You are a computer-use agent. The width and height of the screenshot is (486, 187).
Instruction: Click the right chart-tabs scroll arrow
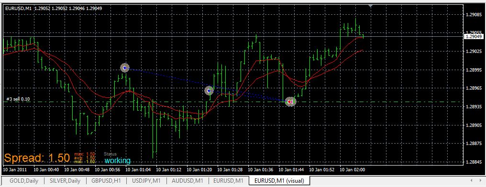(x=480, y=180)
